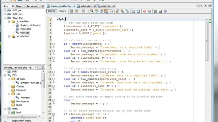Switch to Source view
Image resolution: width=218 pixels, height=122 pixels.
tap(51, 11)
